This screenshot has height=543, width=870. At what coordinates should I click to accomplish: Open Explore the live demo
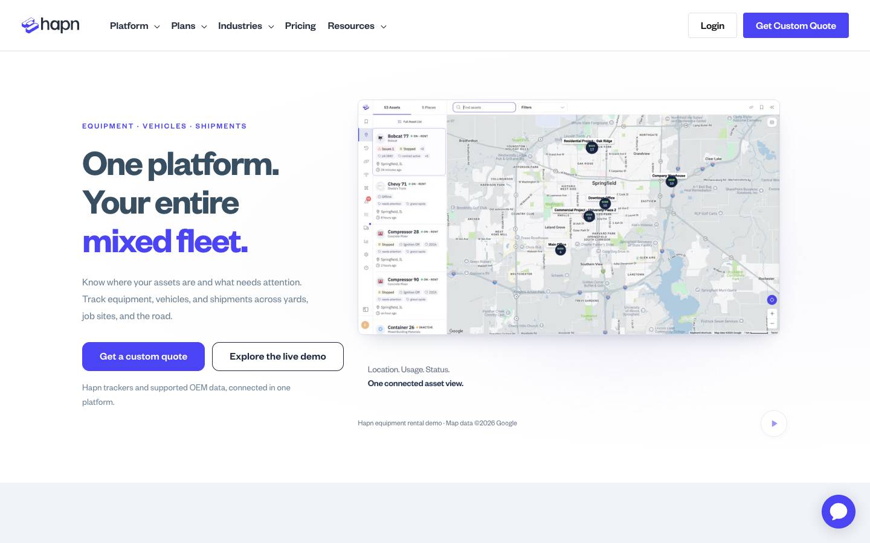(x=278, y=357)
